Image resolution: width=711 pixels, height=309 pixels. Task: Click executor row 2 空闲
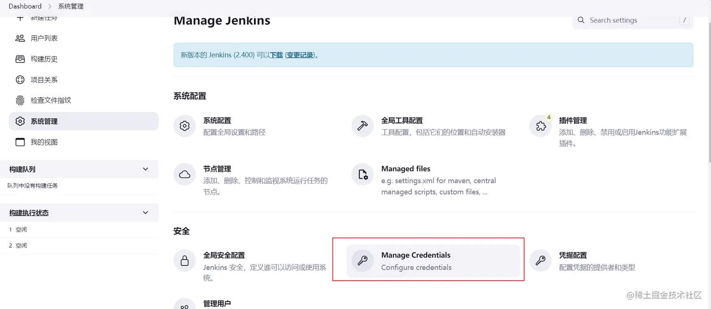point(79,246)
